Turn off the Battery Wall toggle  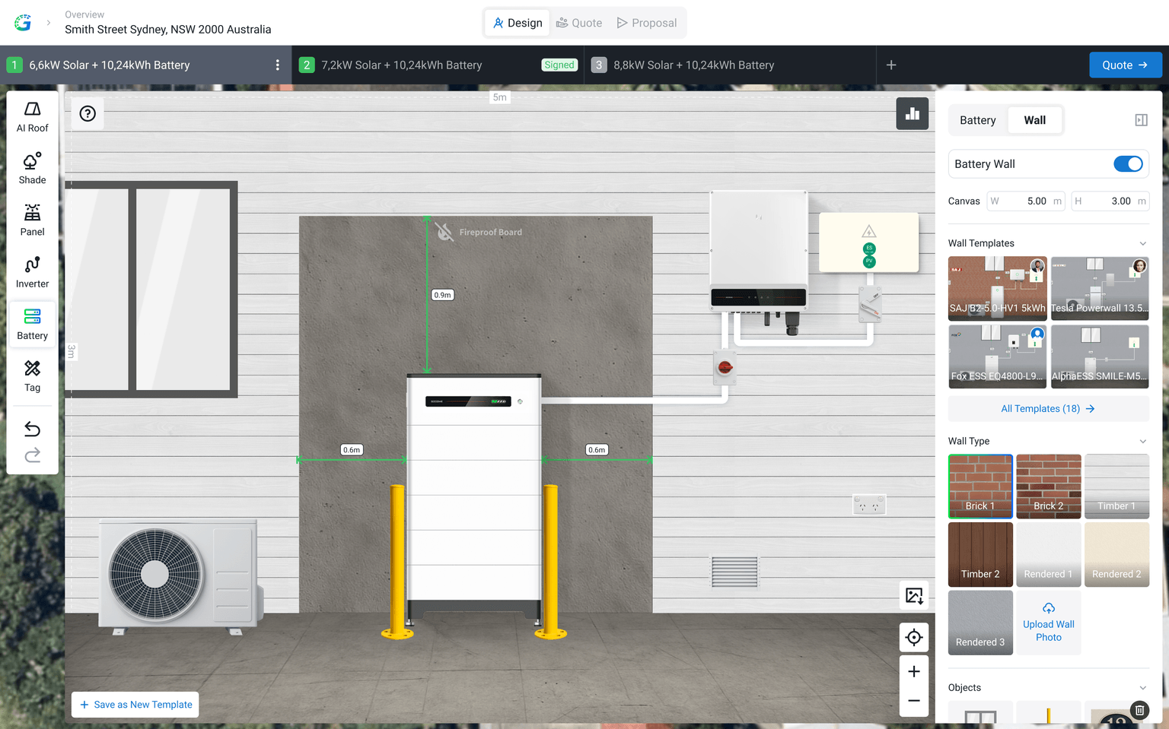tap(1127, 164)
